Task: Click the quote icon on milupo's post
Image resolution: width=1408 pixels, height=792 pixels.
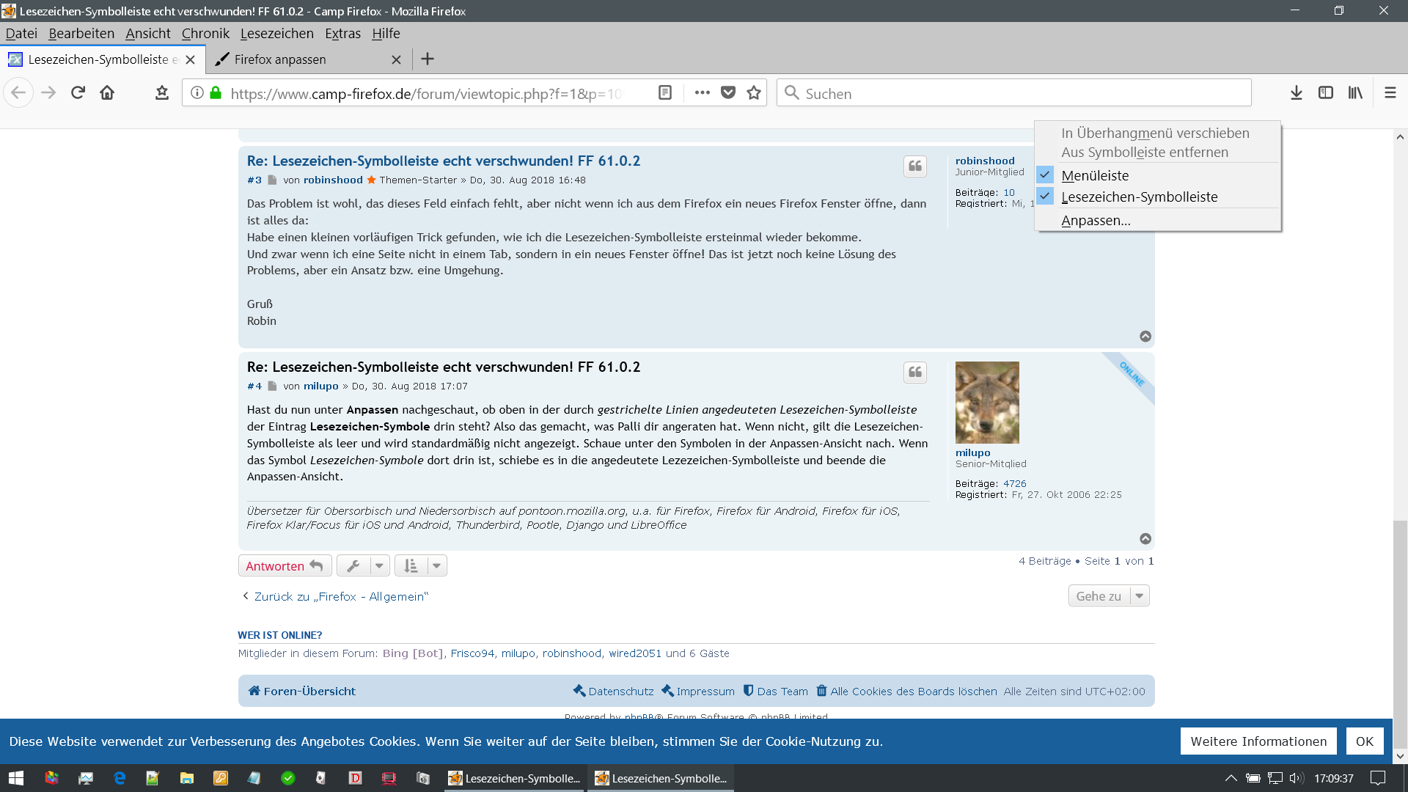Action: 914,373
